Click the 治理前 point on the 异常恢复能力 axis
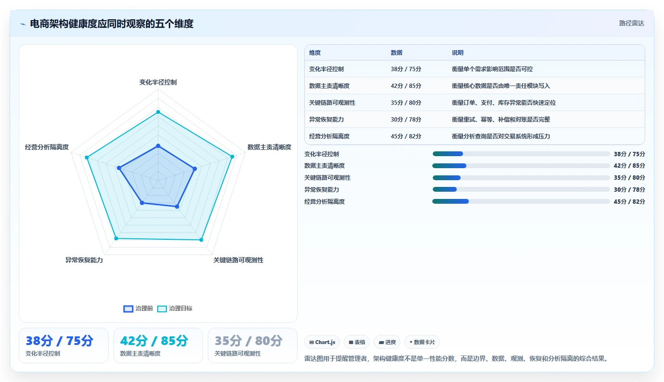Image resolution: width=664 pixels, height=382 pixels. point(141,203)
